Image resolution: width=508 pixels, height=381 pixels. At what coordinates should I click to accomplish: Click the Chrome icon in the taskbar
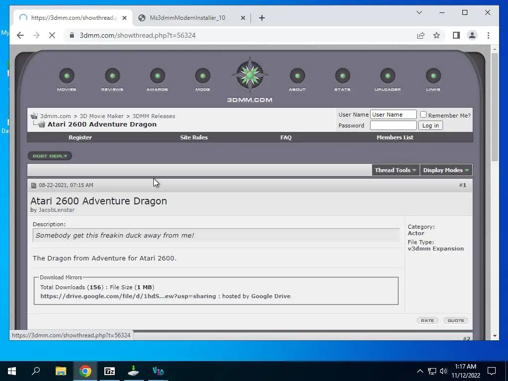tap(85, 371)
